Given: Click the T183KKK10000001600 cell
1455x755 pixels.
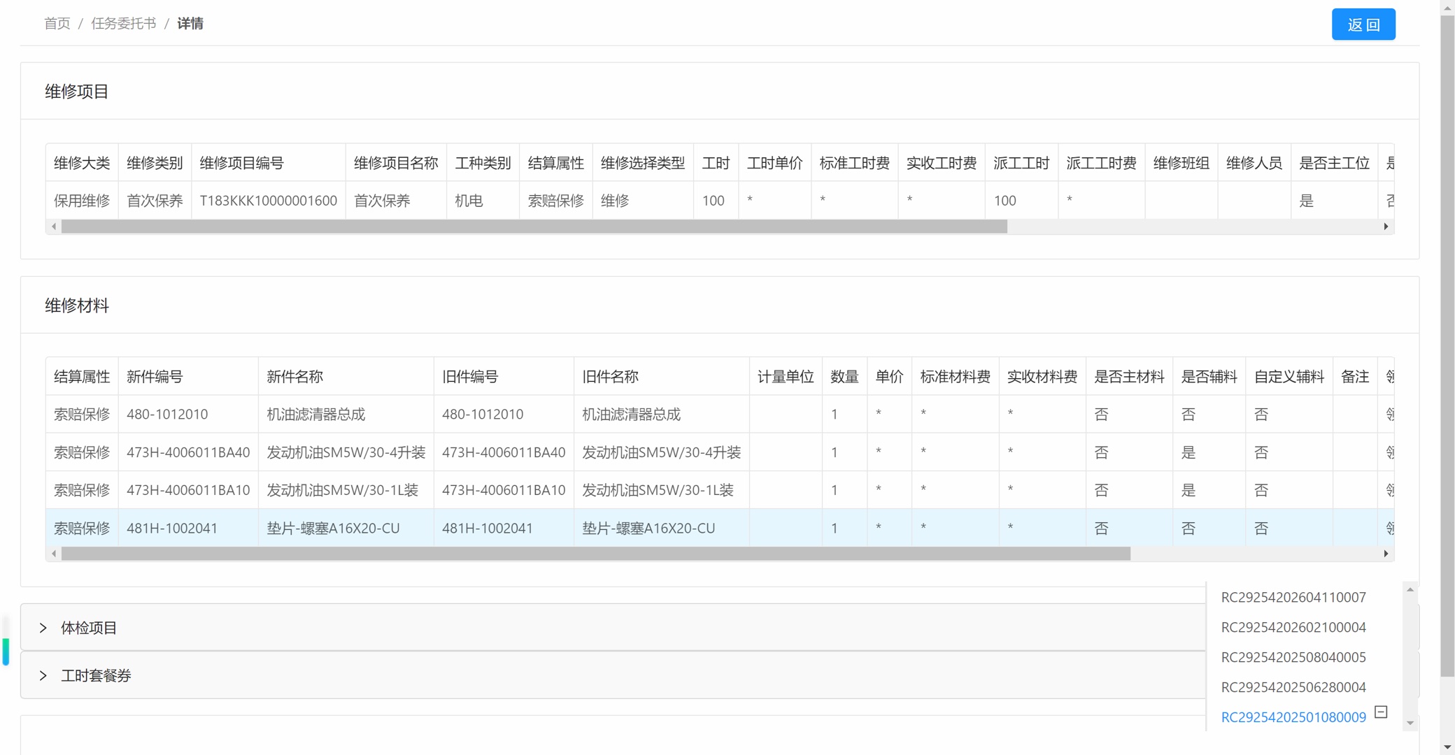Looking at the screenshot, I should pyautogui.click(x=269, y=201).
